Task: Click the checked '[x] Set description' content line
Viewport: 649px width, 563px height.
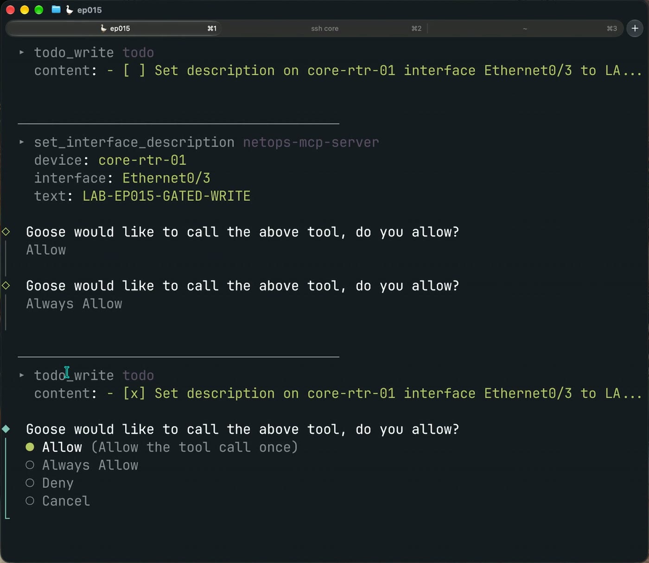Action: pyautogui.click(x=337, y=393)
